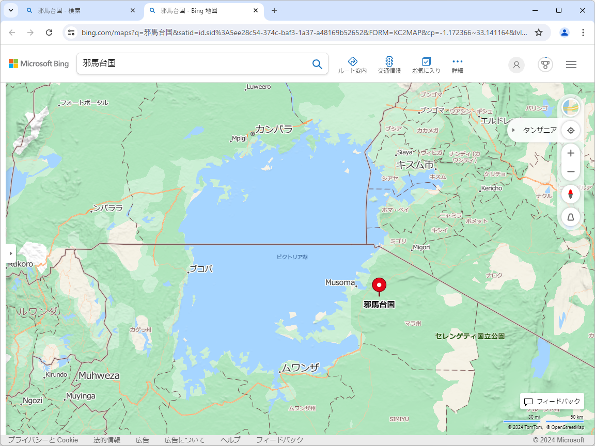Click the ビクトリア湖 lake label
This screenshot has width=595, height=446.
point(292,257)
